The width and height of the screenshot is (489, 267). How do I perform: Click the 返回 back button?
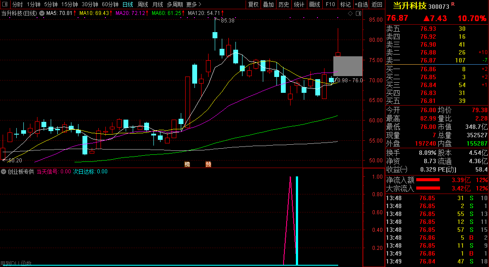(377, 4)
